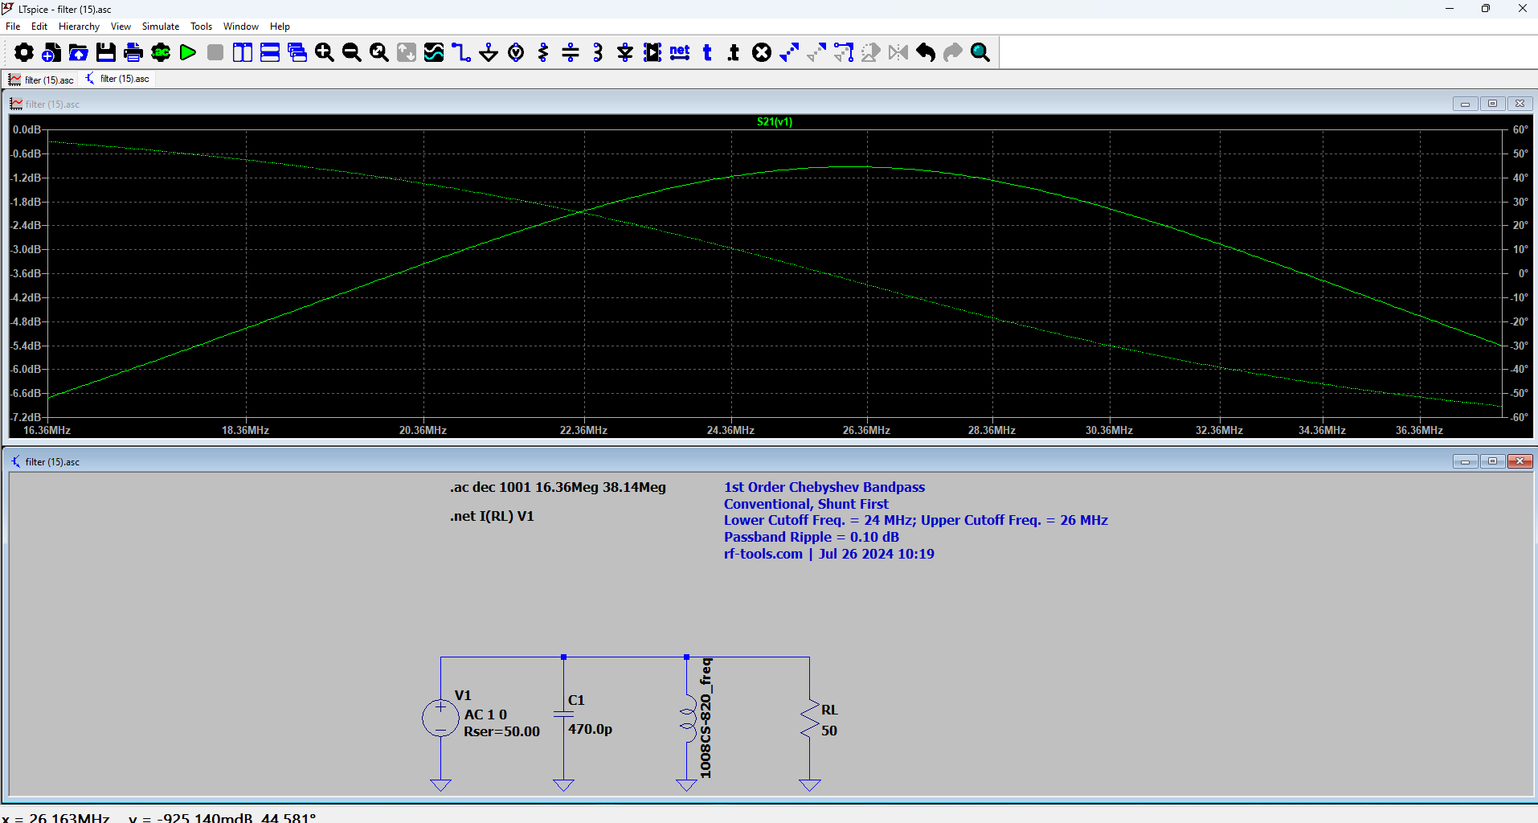Open the Window menu
Viewport: 1538px width, 823px height.
click(x=241, y=27)
